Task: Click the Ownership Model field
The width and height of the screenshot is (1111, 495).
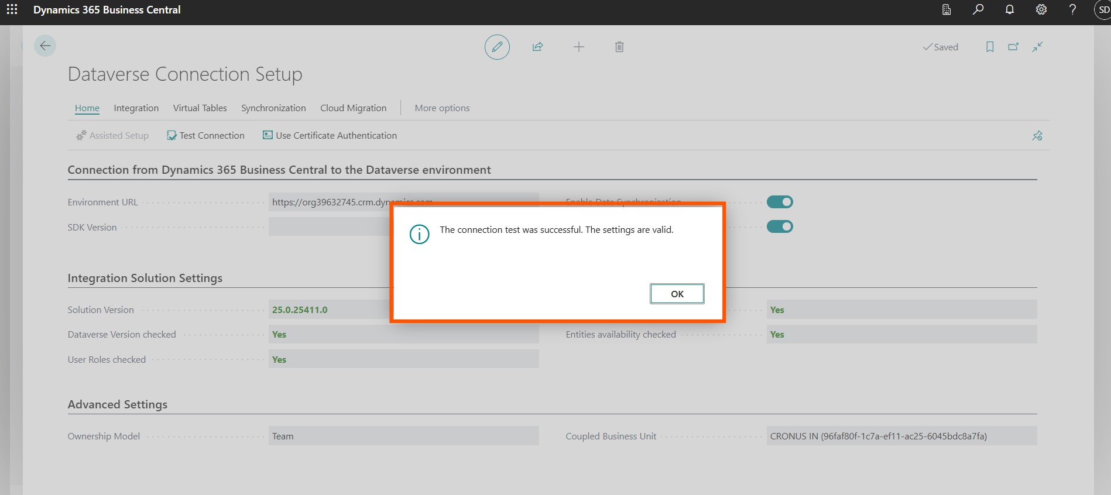Action: 403,436
